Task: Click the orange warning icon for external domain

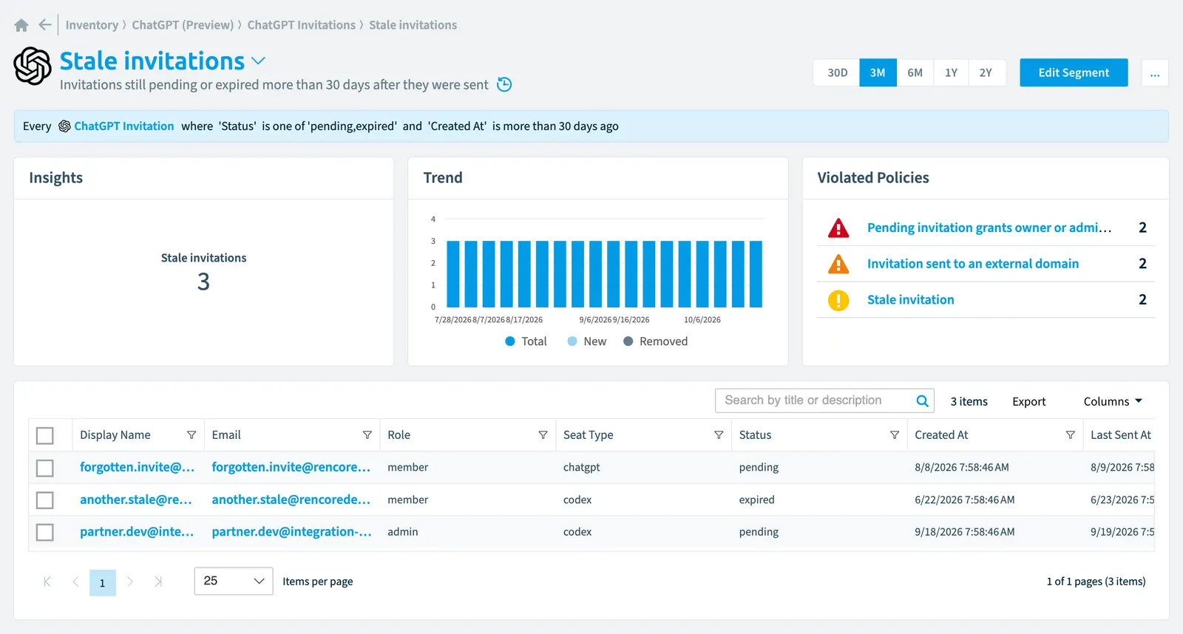Action: pyautogui.click(x=838, y=264)
